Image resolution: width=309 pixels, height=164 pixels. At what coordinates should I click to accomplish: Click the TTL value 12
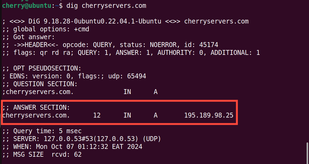point(97,115)
